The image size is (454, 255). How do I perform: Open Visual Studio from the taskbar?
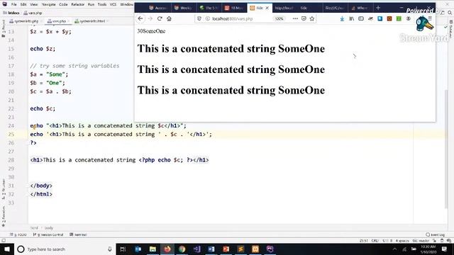click(197, 249)
